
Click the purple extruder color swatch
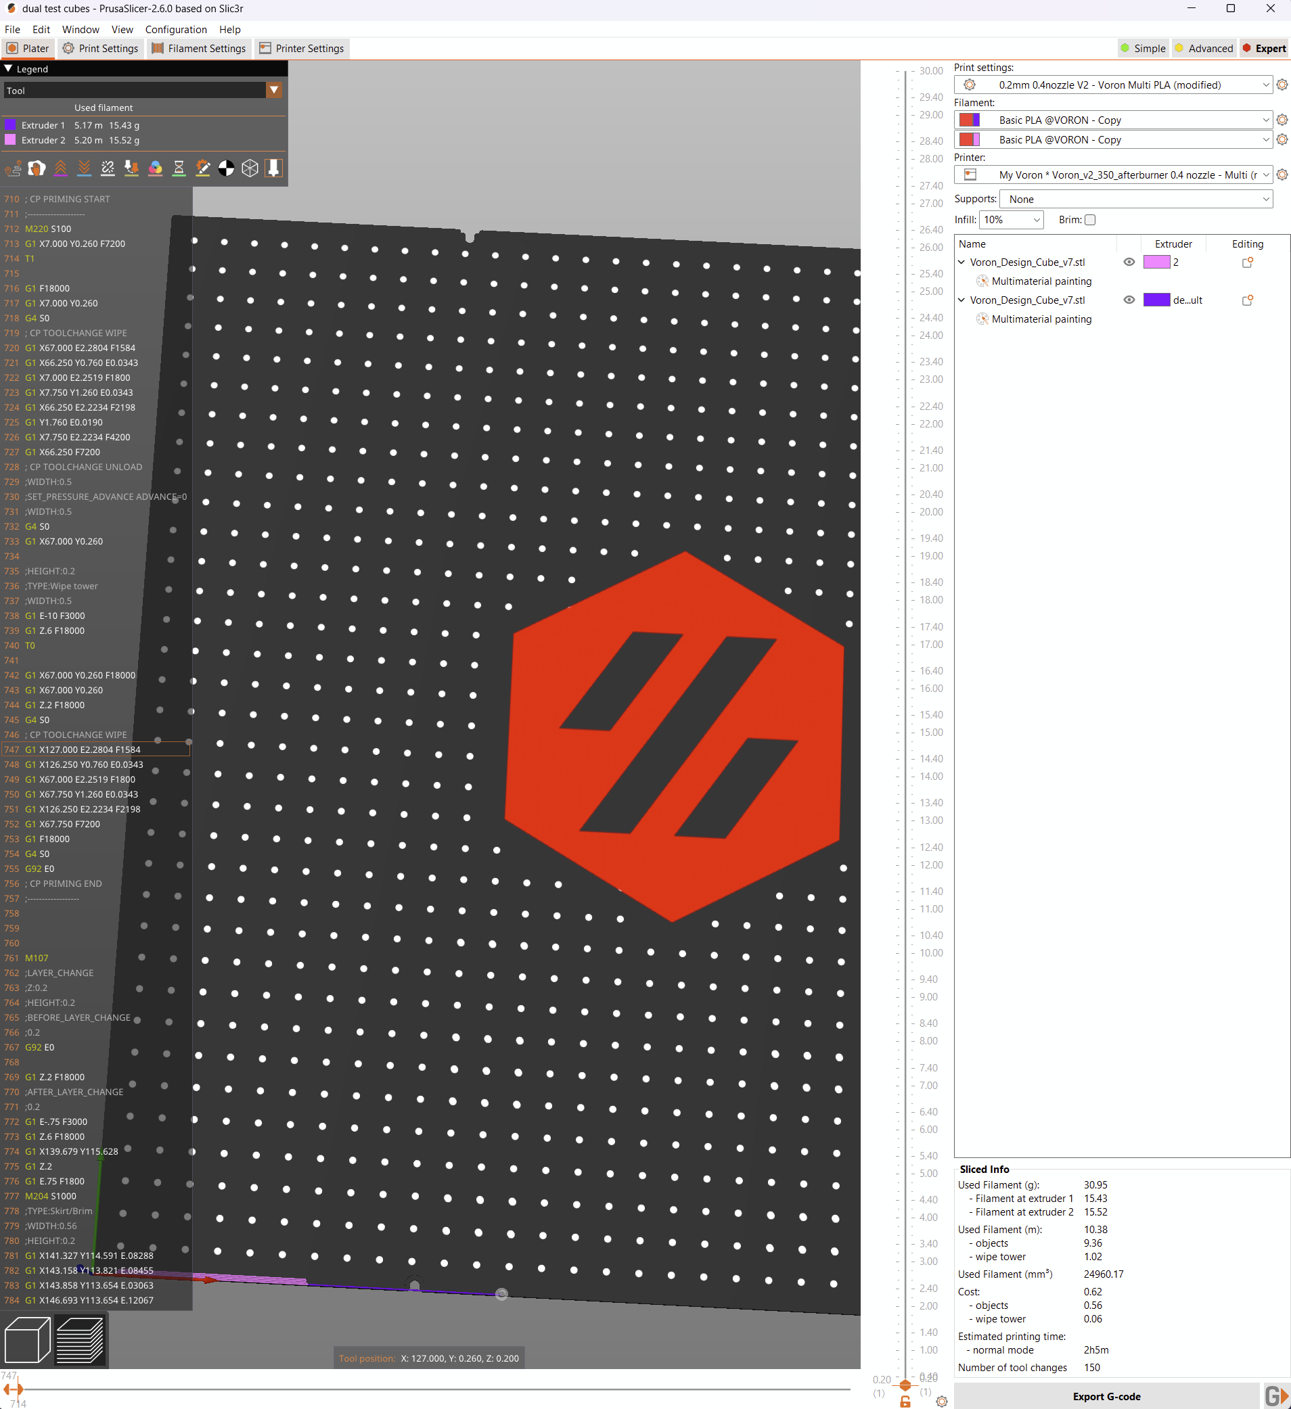click(x=1156, y=300)
